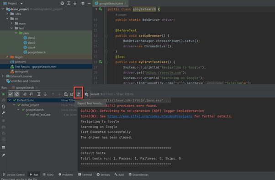Run myFirstTestCase from gutter icon

point(100,62)
